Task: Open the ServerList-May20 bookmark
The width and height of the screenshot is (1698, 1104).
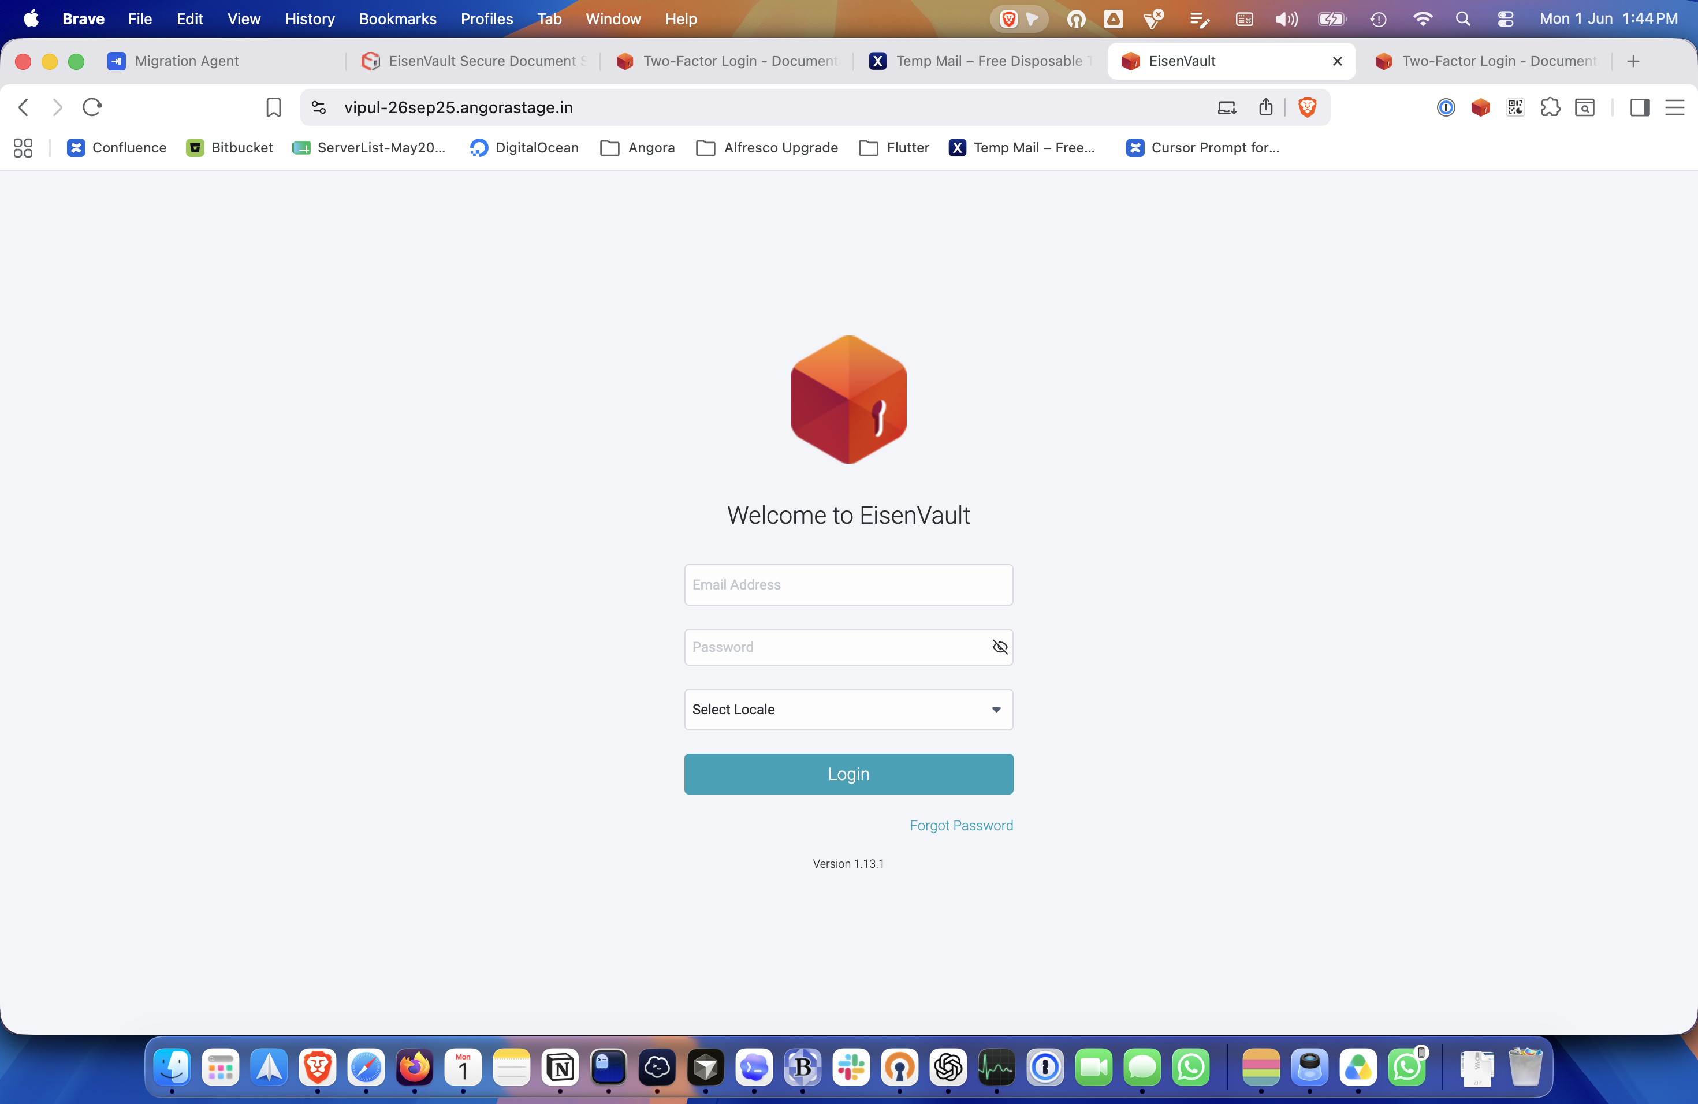Action: pyautogui.click(x=369, y=148)
